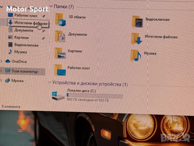The image size is (194, 146).
Task: Click pin icon next to Документи
Action: coord(43,31)
